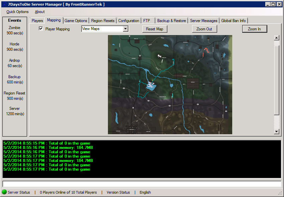Click the Server event label
Image resolution: width=284 pixels, height=197 pixels.
click(14, 109)
